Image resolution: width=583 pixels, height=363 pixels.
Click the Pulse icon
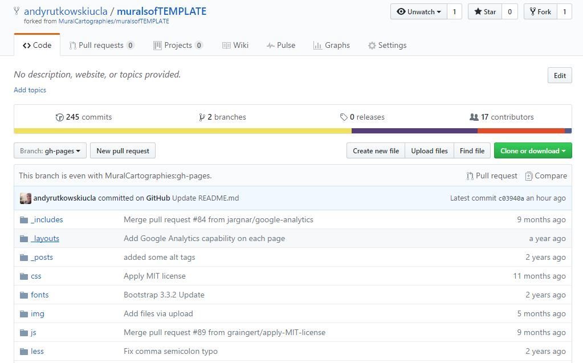pyautogui.click(x=270, y=46)
